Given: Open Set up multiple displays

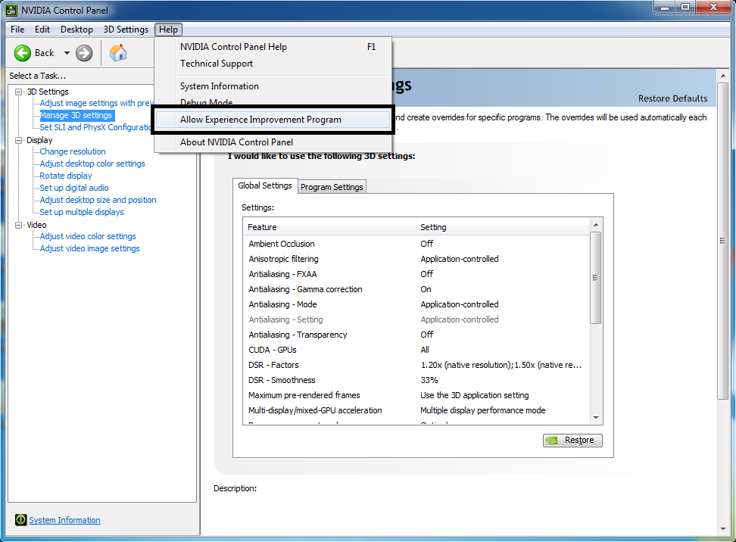Looking at the screenshot, I should pos(82,213).
